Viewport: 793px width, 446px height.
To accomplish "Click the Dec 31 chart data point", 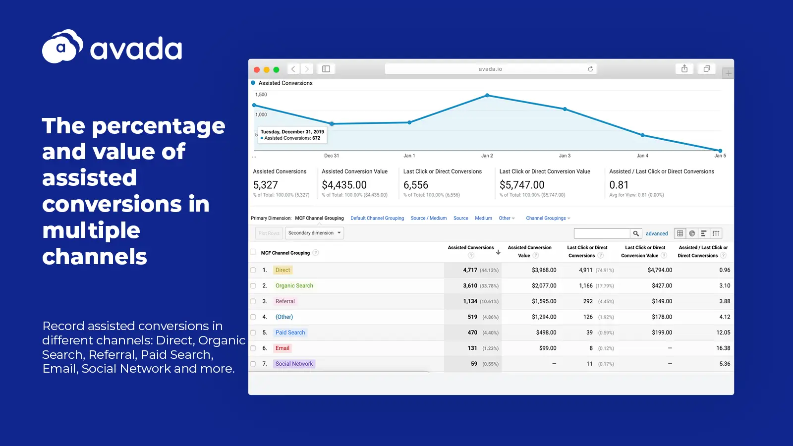I will 332,123.
